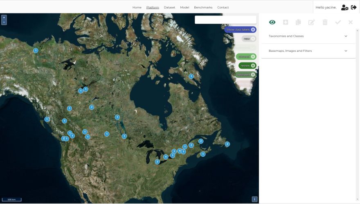Click the reject X icon in toolbar

350,22
